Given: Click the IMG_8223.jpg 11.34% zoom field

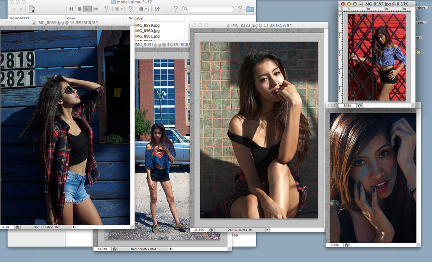Looking at the screenshot, I should 199,230.
